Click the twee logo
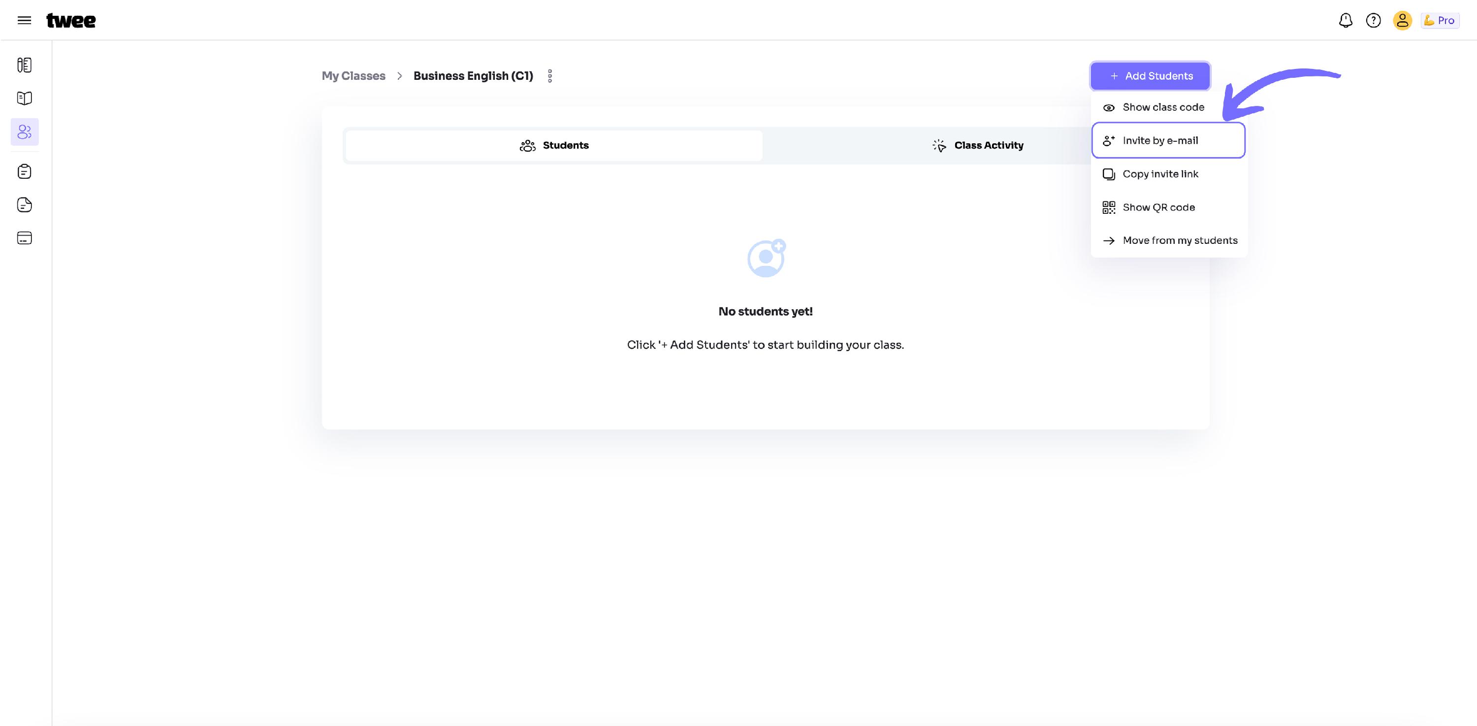Image resolution: width=1477 pixels, height=726 pixels. tap(71, 21)
